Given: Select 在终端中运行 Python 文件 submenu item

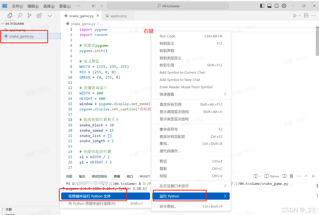Looking at the screenshot, I should tap(89, 196).
